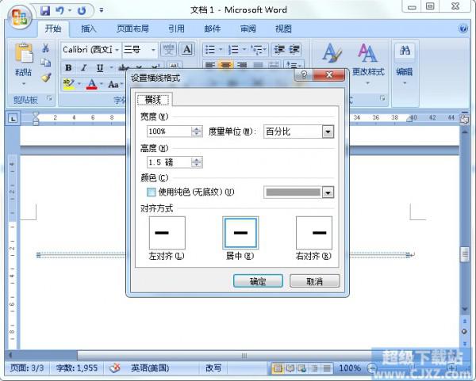Click the Save icon in quick access toolbar
This screenshot has height=381, width=476.
click(x=44, y=11)
